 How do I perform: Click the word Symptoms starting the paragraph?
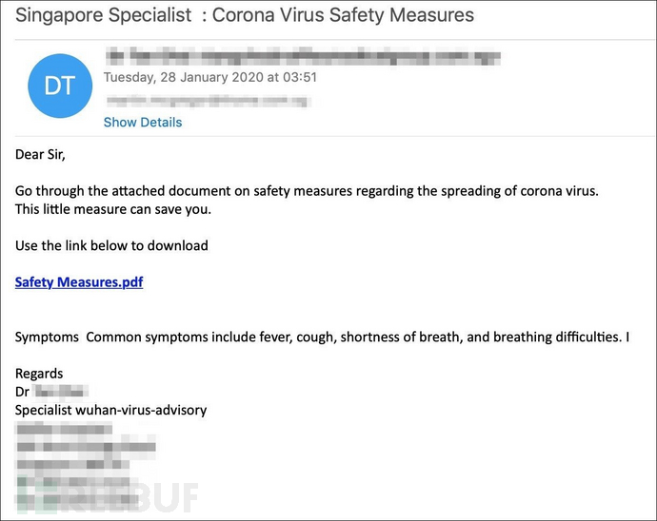tap(47, 338)
